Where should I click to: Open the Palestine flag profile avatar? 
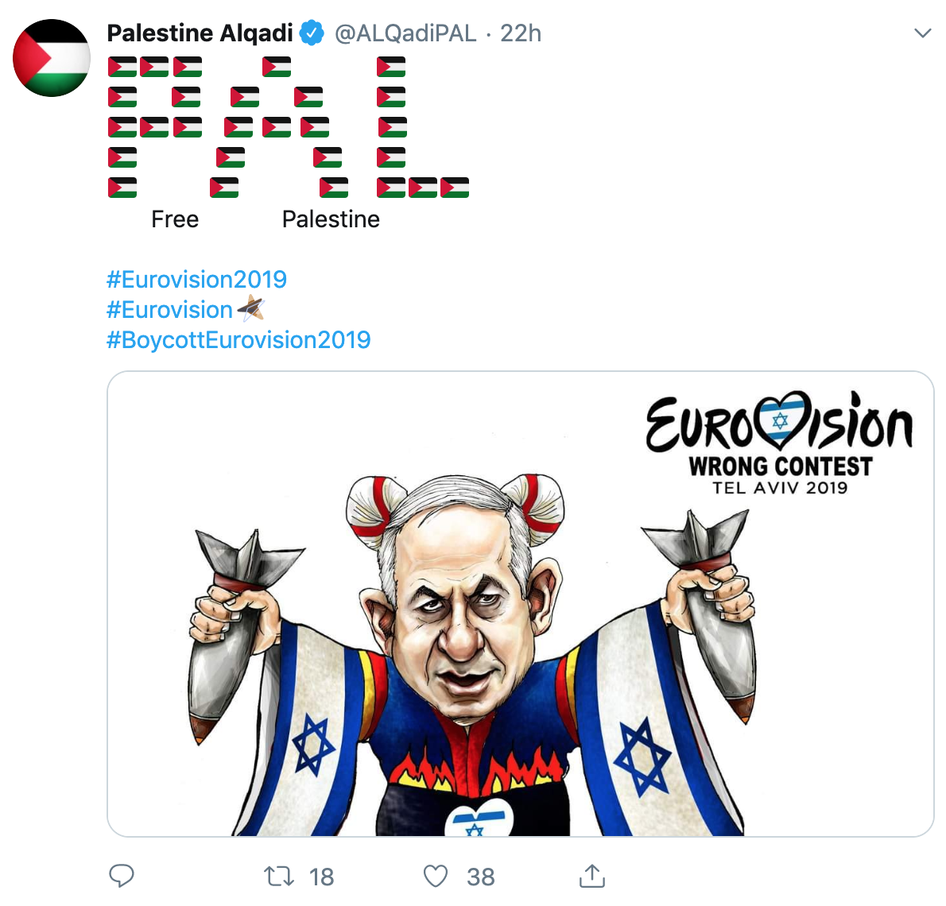[x=52, y=58]
